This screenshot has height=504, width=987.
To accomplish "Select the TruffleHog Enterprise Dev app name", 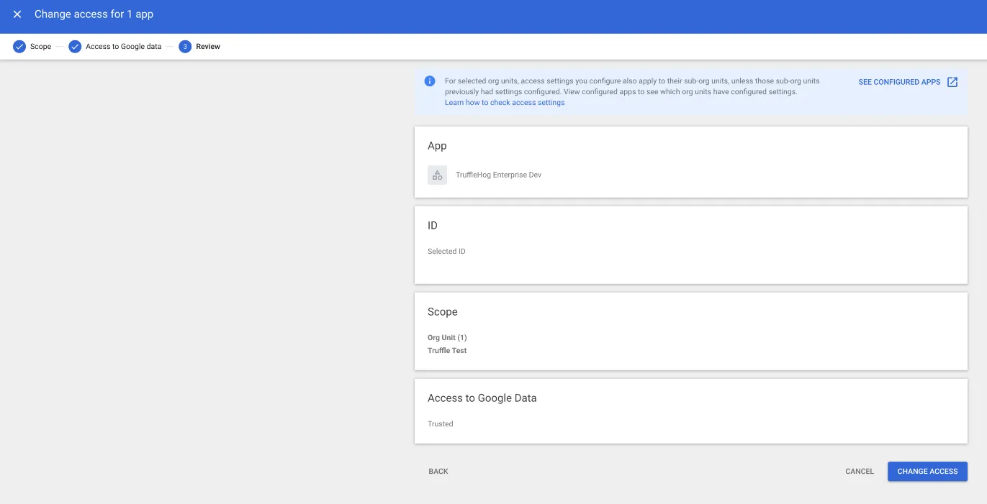I will click(x=498, y=175).
